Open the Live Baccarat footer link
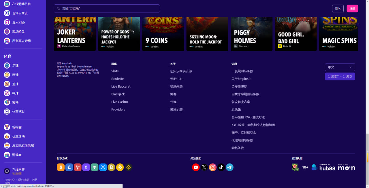This screenshot has height=188, width=369. [121, 87]
